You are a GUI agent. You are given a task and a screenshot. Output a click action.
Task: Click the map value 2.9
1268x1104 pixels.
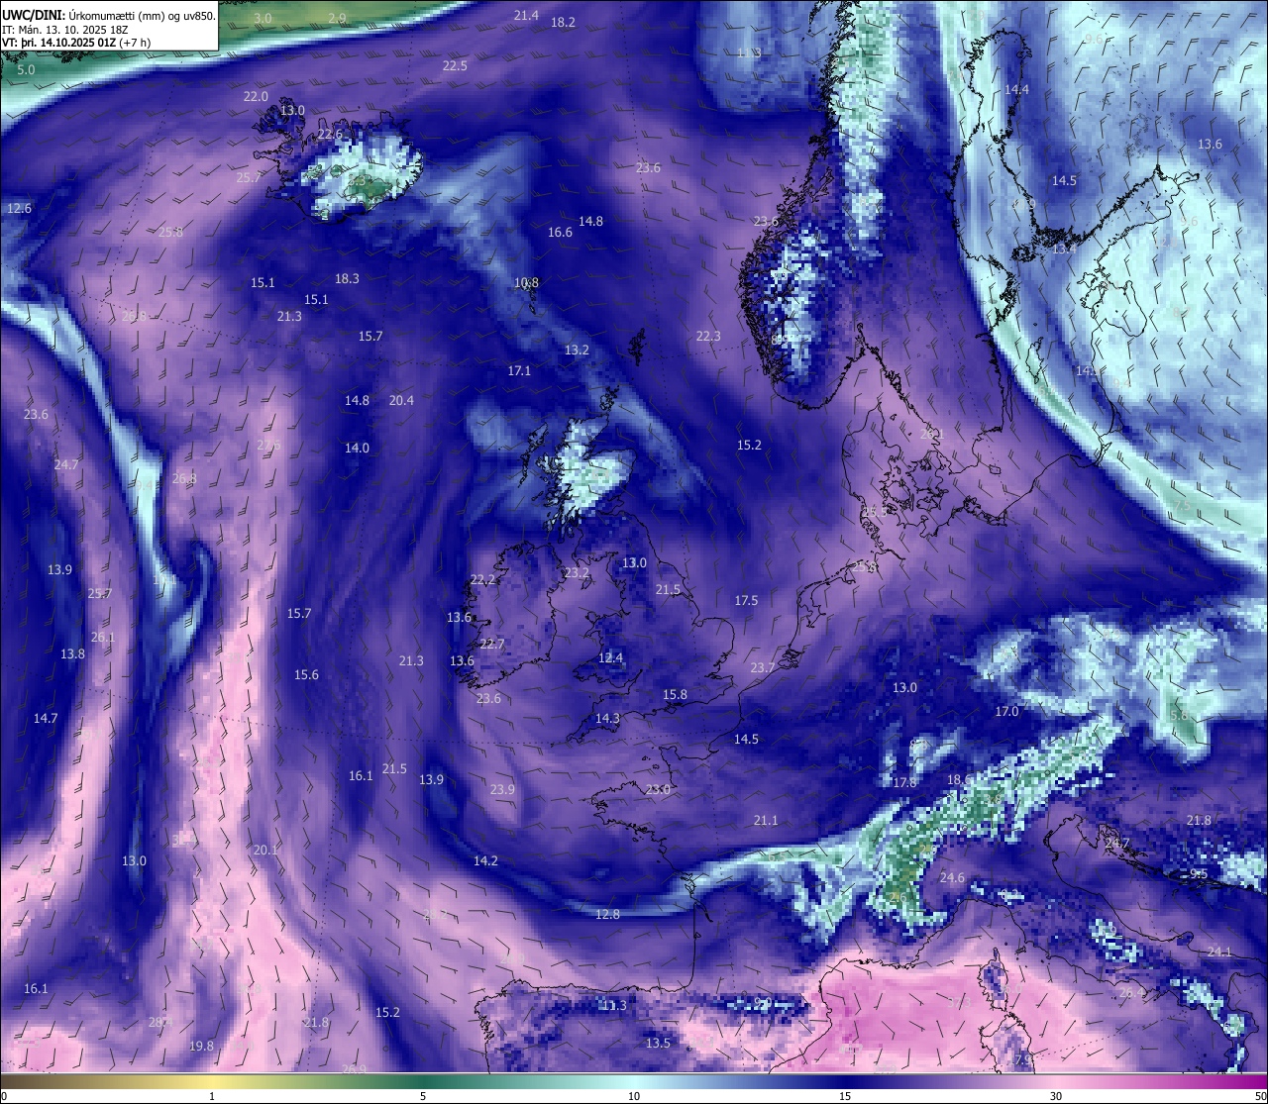tap(338, 19)
